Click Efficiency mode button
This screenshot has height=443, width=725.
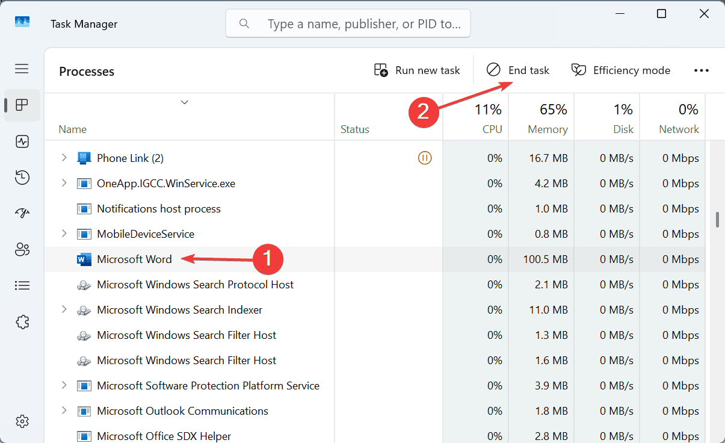click(621, 70)
